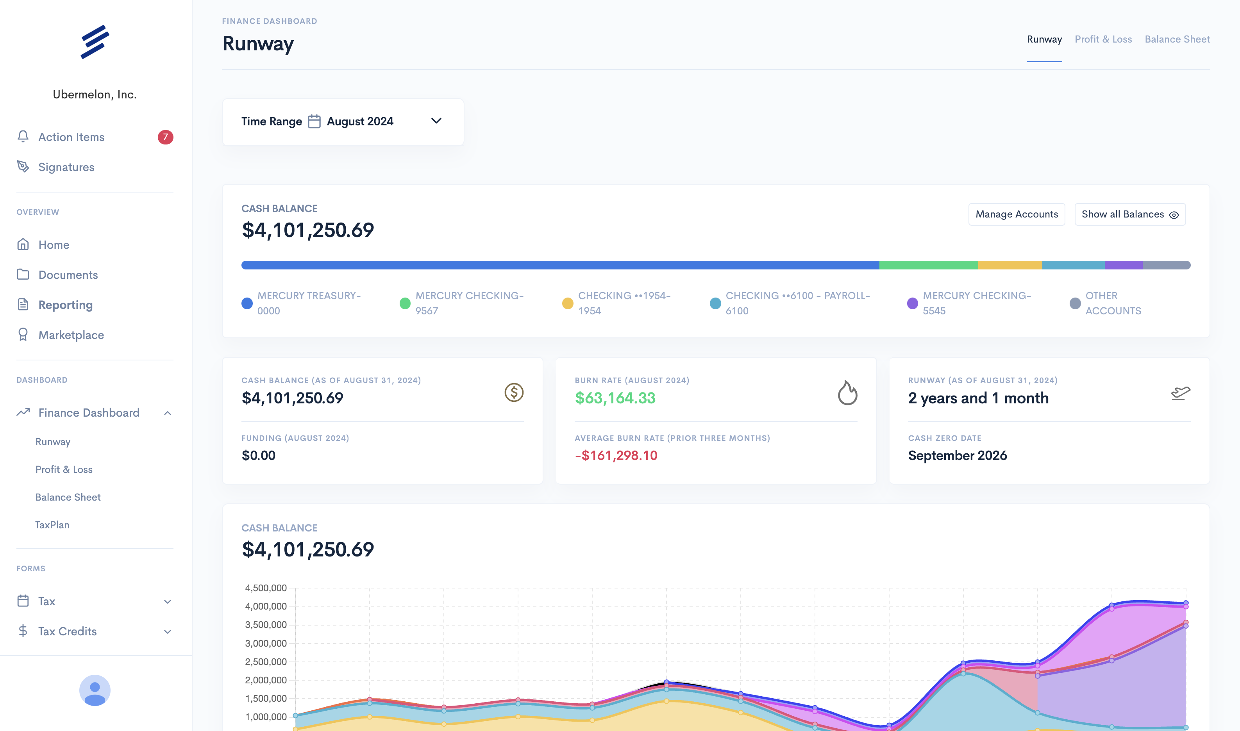This screenshot has width=1240, height=731.
Task: Click the Marketplace ribbon badge icon
Action: pyautogui.click(x=23, y=335)
